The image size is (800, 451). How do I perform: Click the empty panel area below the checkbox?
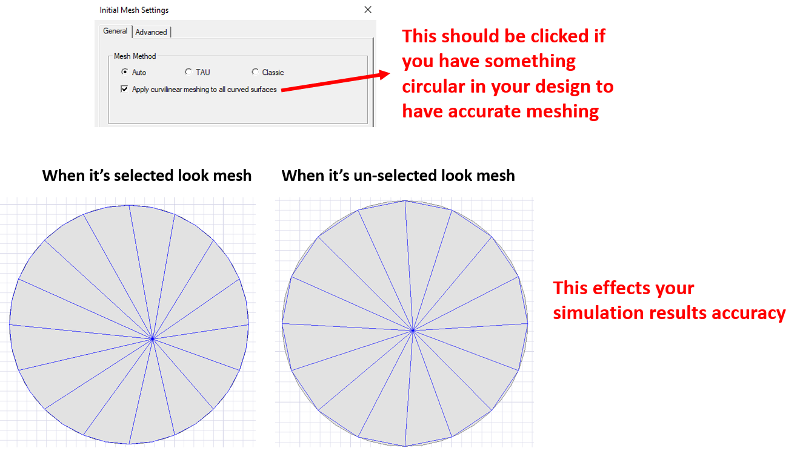pos(236,110)
